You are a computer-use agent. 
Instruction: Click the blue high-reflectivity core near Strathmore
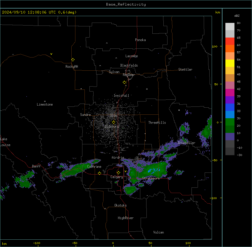pos(154,170)
